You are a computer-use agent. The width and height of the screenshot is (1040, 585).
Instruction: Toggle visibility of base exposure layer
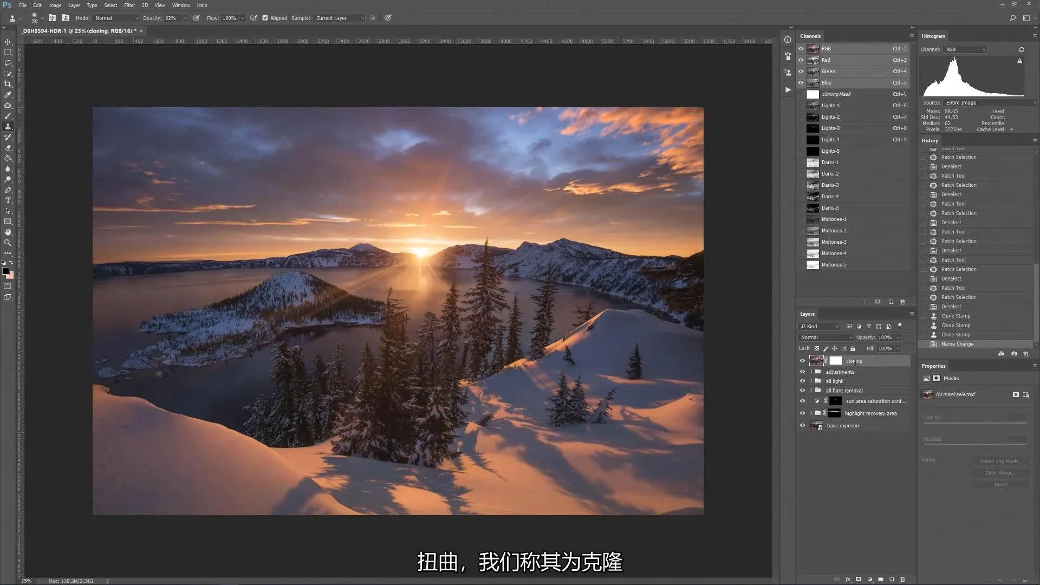tap(803, 425)
